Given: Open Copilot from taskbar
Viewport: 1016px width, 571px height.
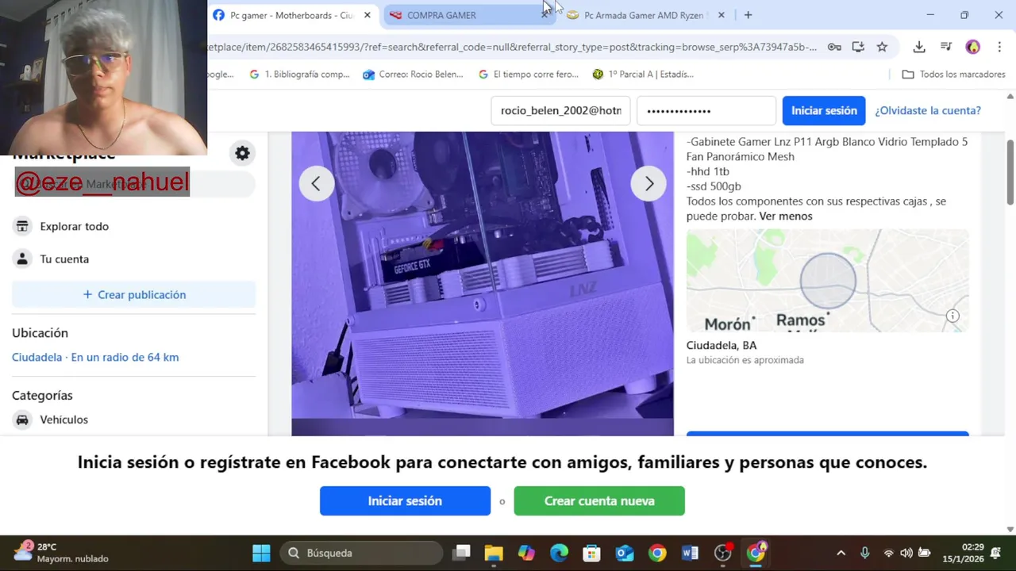Looking at the screenshot, I should tap(526, 553).
